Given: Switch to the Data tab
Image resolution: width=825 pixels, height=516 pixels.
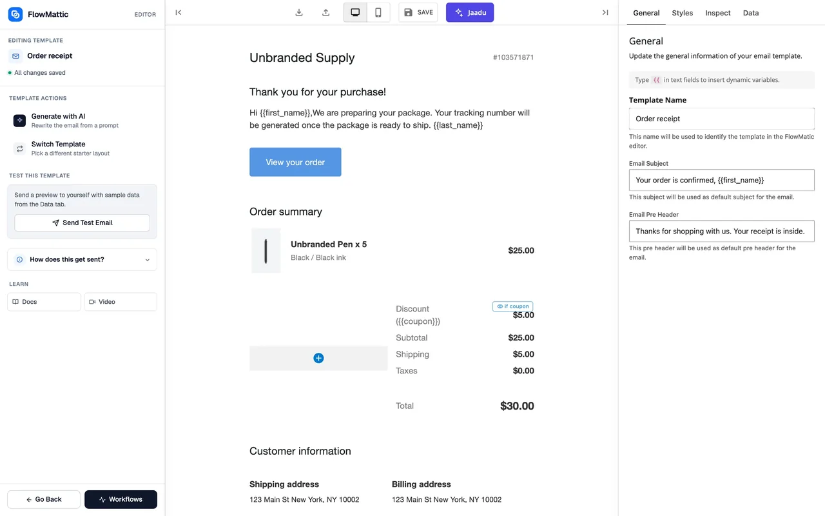Looking at the screenshot, I should coord(751,13).
